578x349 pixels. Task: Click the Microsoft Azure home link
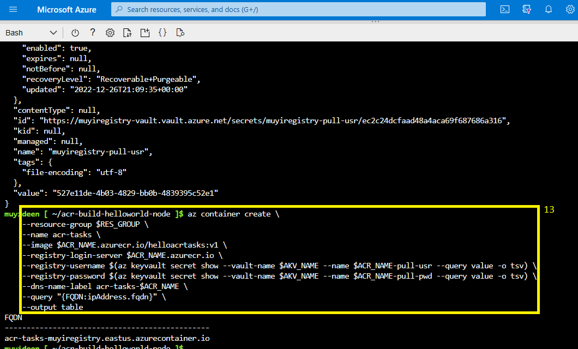pyautogui.click(x=67, y=10)
